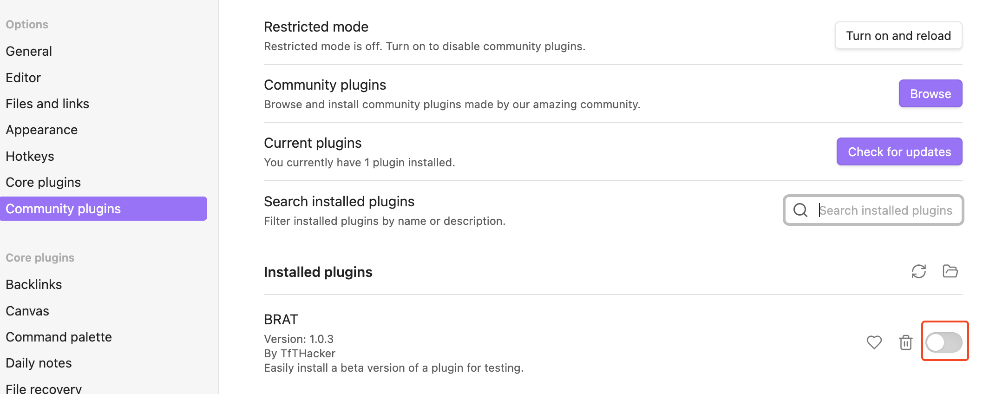Enable the BRAT plugin toggle
This screenshot has width=983, height=394.
click(x=944, y=342)
